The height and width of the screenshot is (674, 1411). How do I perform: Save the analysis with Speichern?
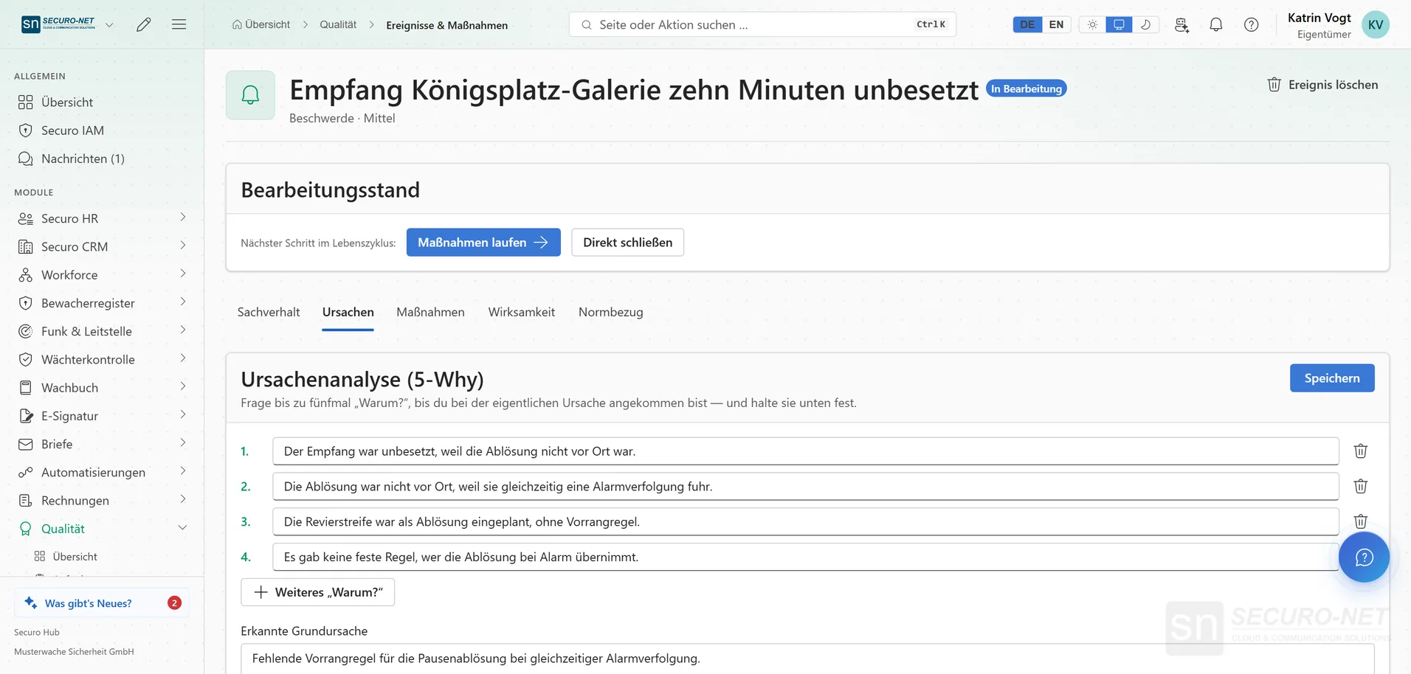click(1332, 378)
